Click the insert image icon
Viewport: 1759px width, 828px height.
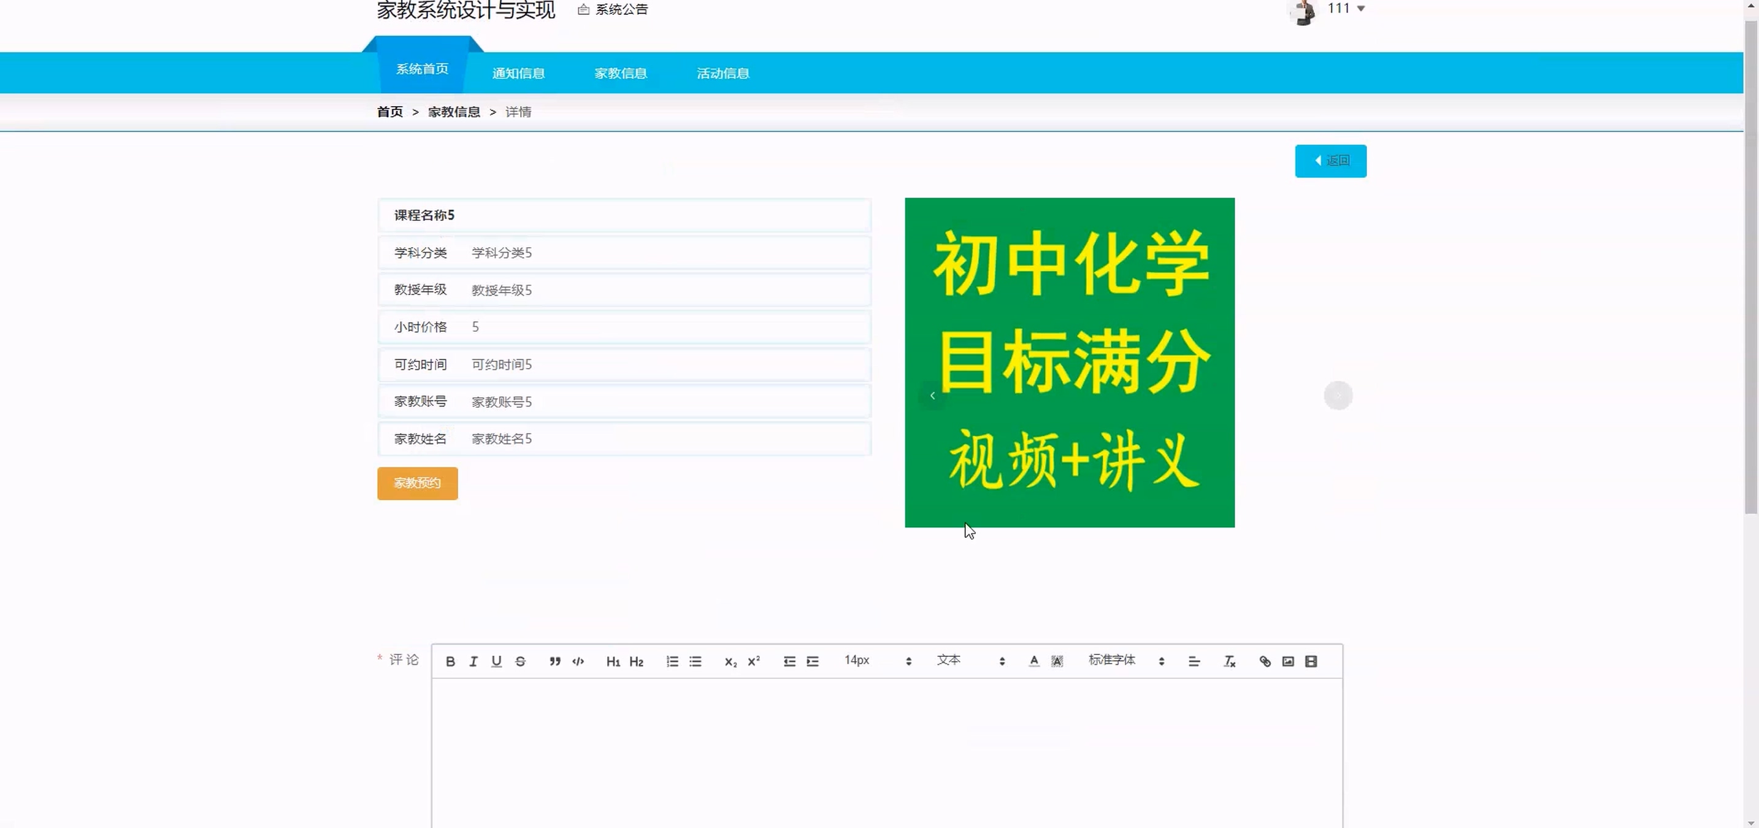point(1288,661)
